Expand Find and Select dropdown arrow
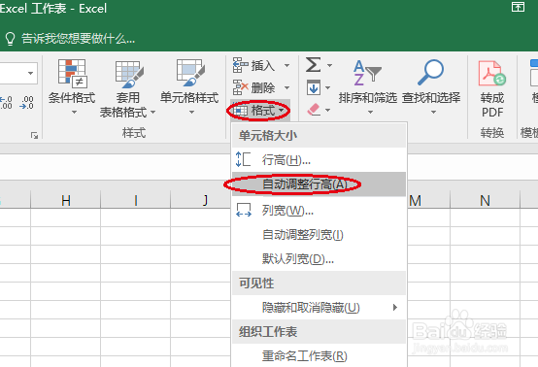Screen dimensions: 538x367 pyautogui.click(x=433, y=113)
